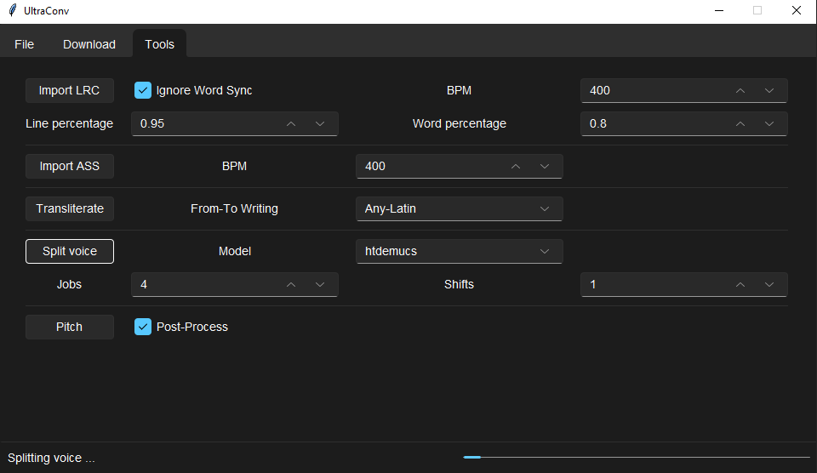Click the Import ASS button
817x473 pixels.
click(69, 166)
